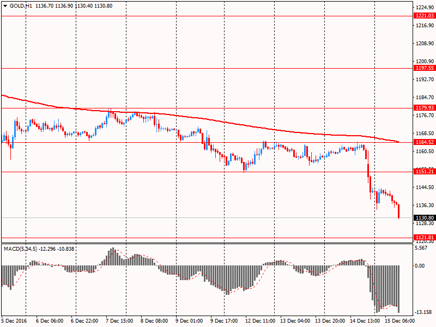Select the 1144.50 price scale label
Image resolution: width=436 pixels, height=327 pixels.
[425, 187]
